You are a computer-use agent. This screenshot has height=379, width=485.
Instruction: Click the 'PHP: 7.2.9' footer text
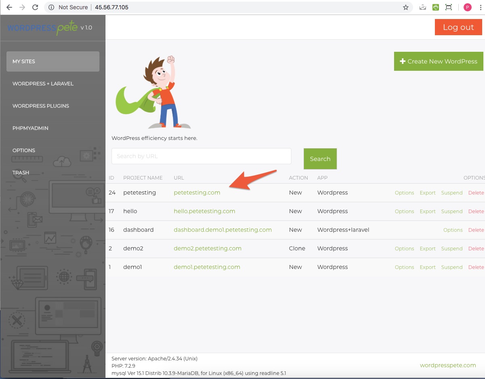123,366
